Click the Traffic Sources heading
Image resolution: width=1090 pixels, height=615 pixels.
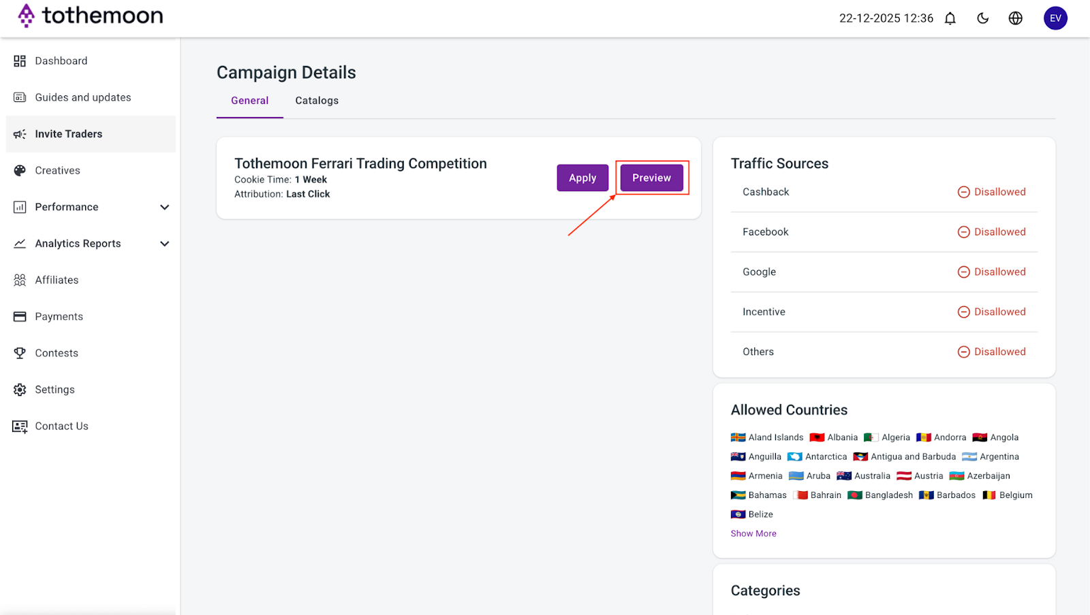779,163
